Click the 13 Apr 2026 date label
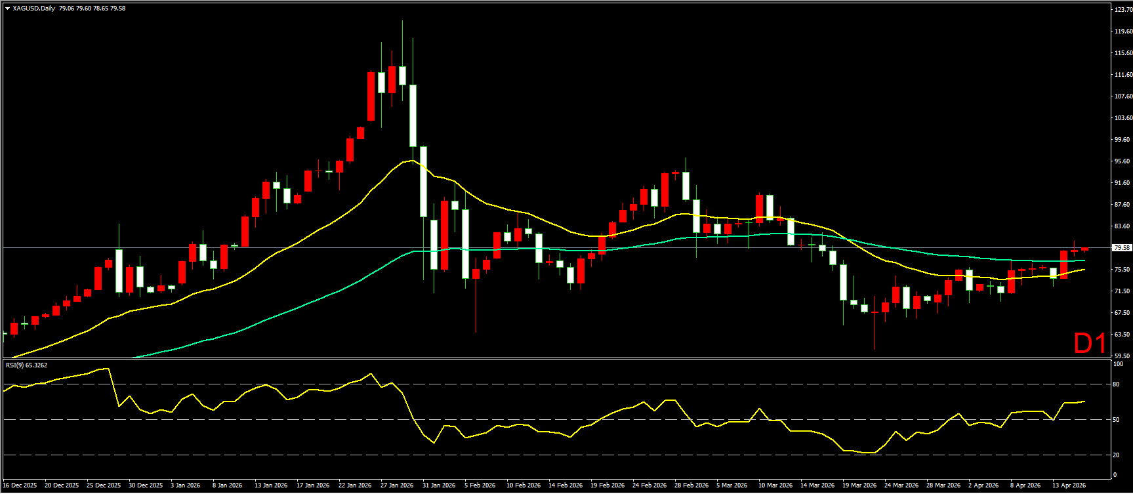 pyautogui.click(x=1069, y=485)
